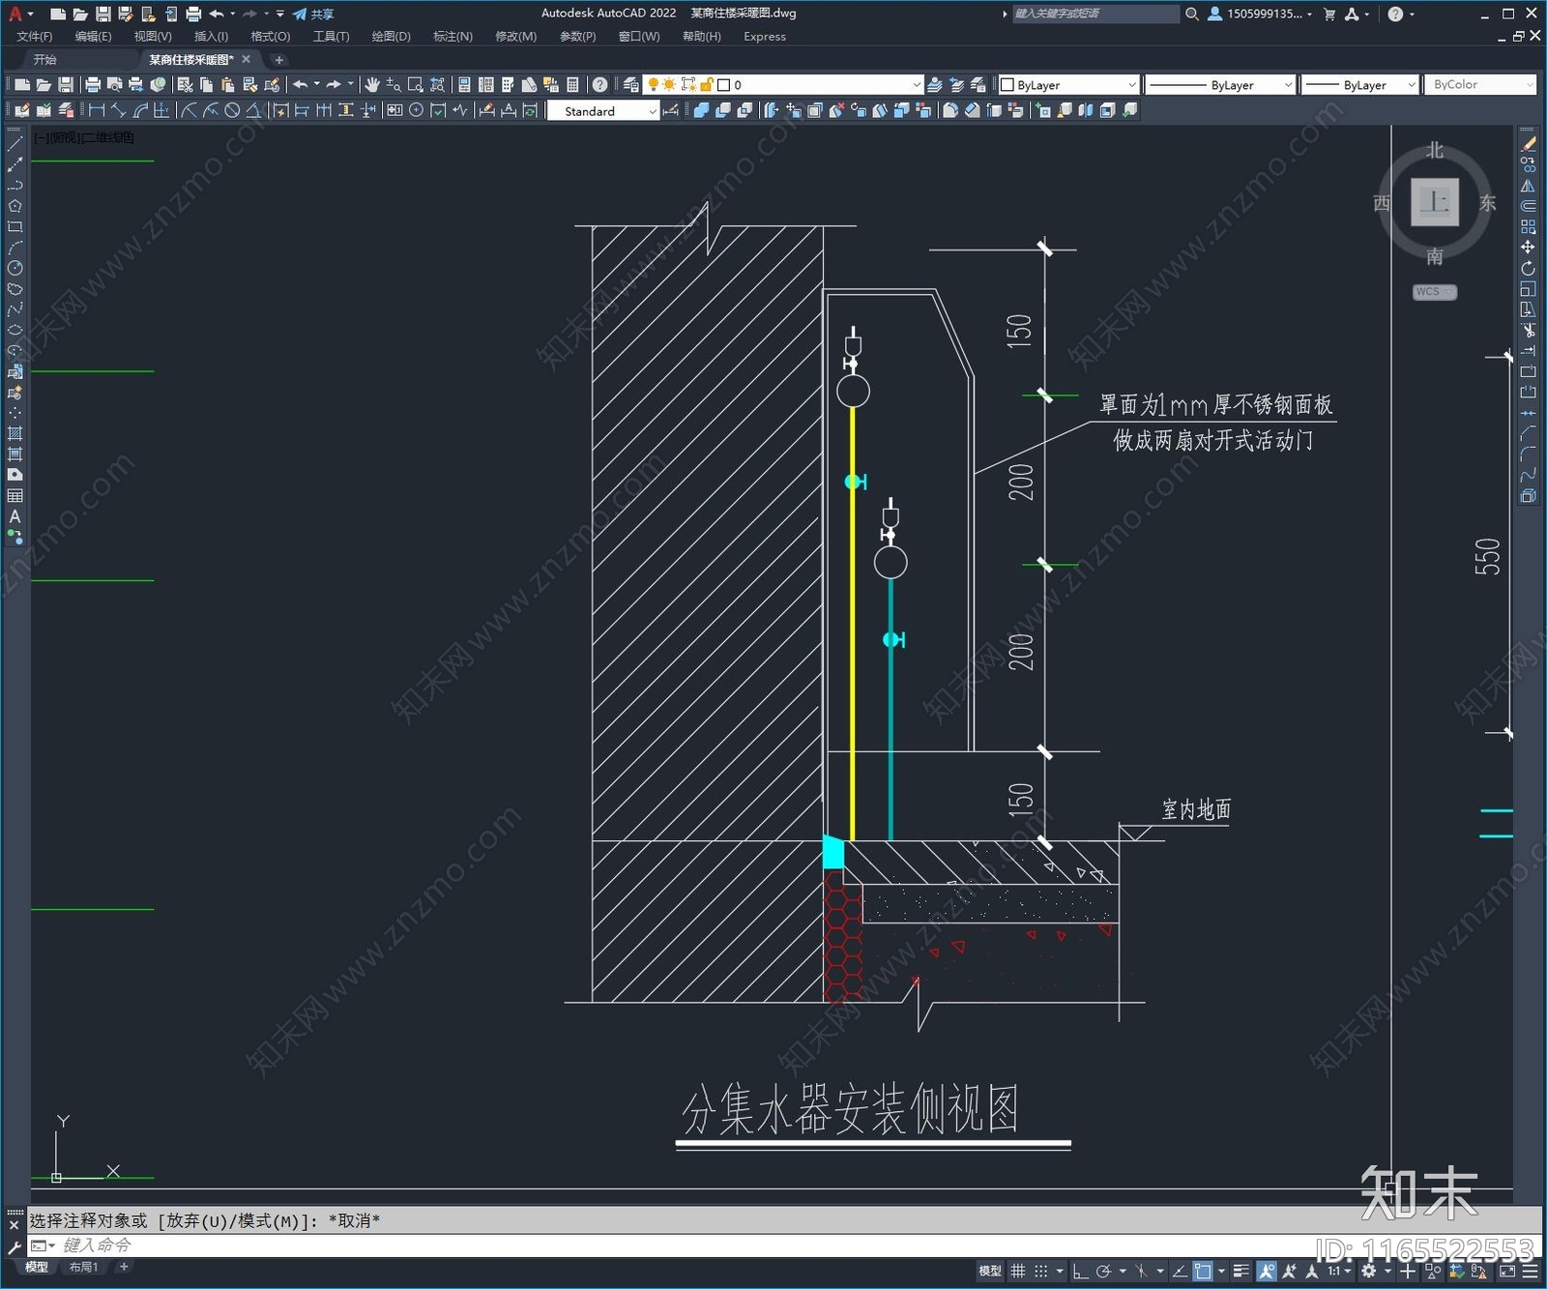Screen dimensions: 1547x1289
Task: Select the Line tool in draw toolbar
Action: [15, 143]
